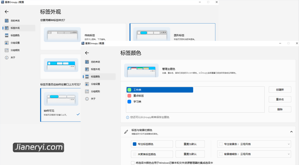The image size is (299, 165).
Task: Click 分组规则 icon in front window sidebar
Action: pos(87,91)
